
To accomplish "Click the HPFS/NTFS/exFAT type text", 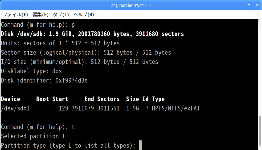I will [x=176, y=108].
